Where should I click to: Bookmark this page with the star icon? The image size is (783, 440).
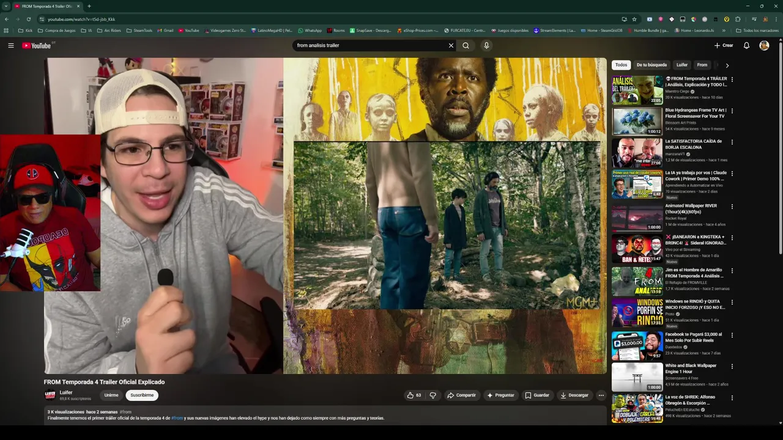pos(634,19)
